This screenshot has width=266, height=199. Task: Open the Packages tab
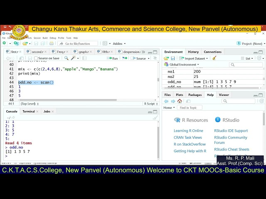point(195,95)
